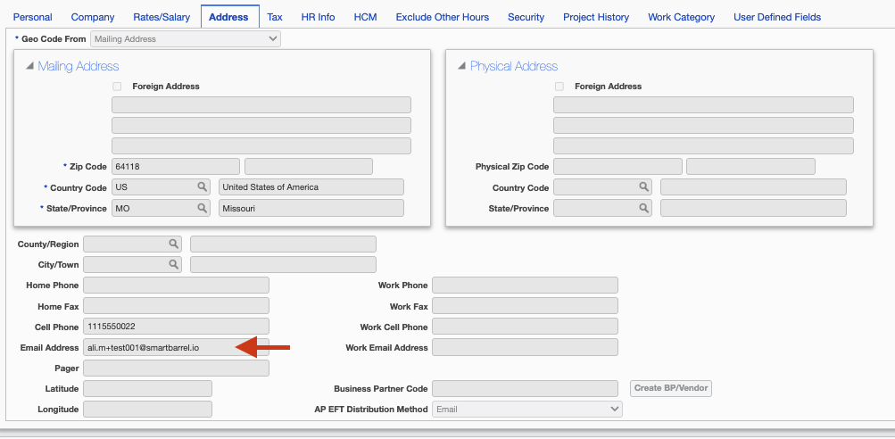Click the Cell Phone input field
The height and width of the screenshot is (439, 895).
click(x=176, y=327)
